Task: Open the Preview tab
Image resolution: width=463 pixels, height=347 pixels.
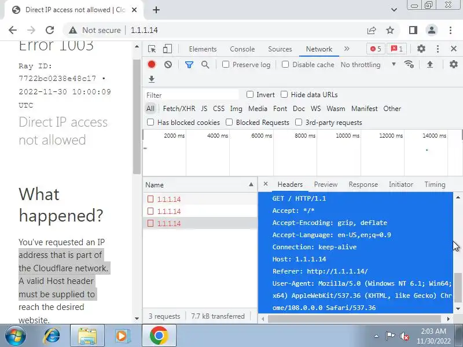Action: point(326,184)
